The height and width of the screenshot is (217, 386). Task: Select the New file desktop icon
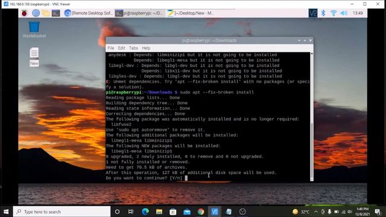click(34, 57)
